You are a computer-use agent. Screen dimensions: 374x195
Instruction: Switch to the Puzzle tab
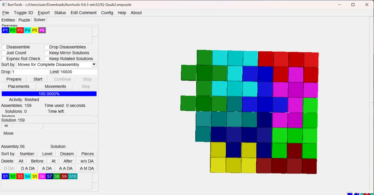point(24,20)
